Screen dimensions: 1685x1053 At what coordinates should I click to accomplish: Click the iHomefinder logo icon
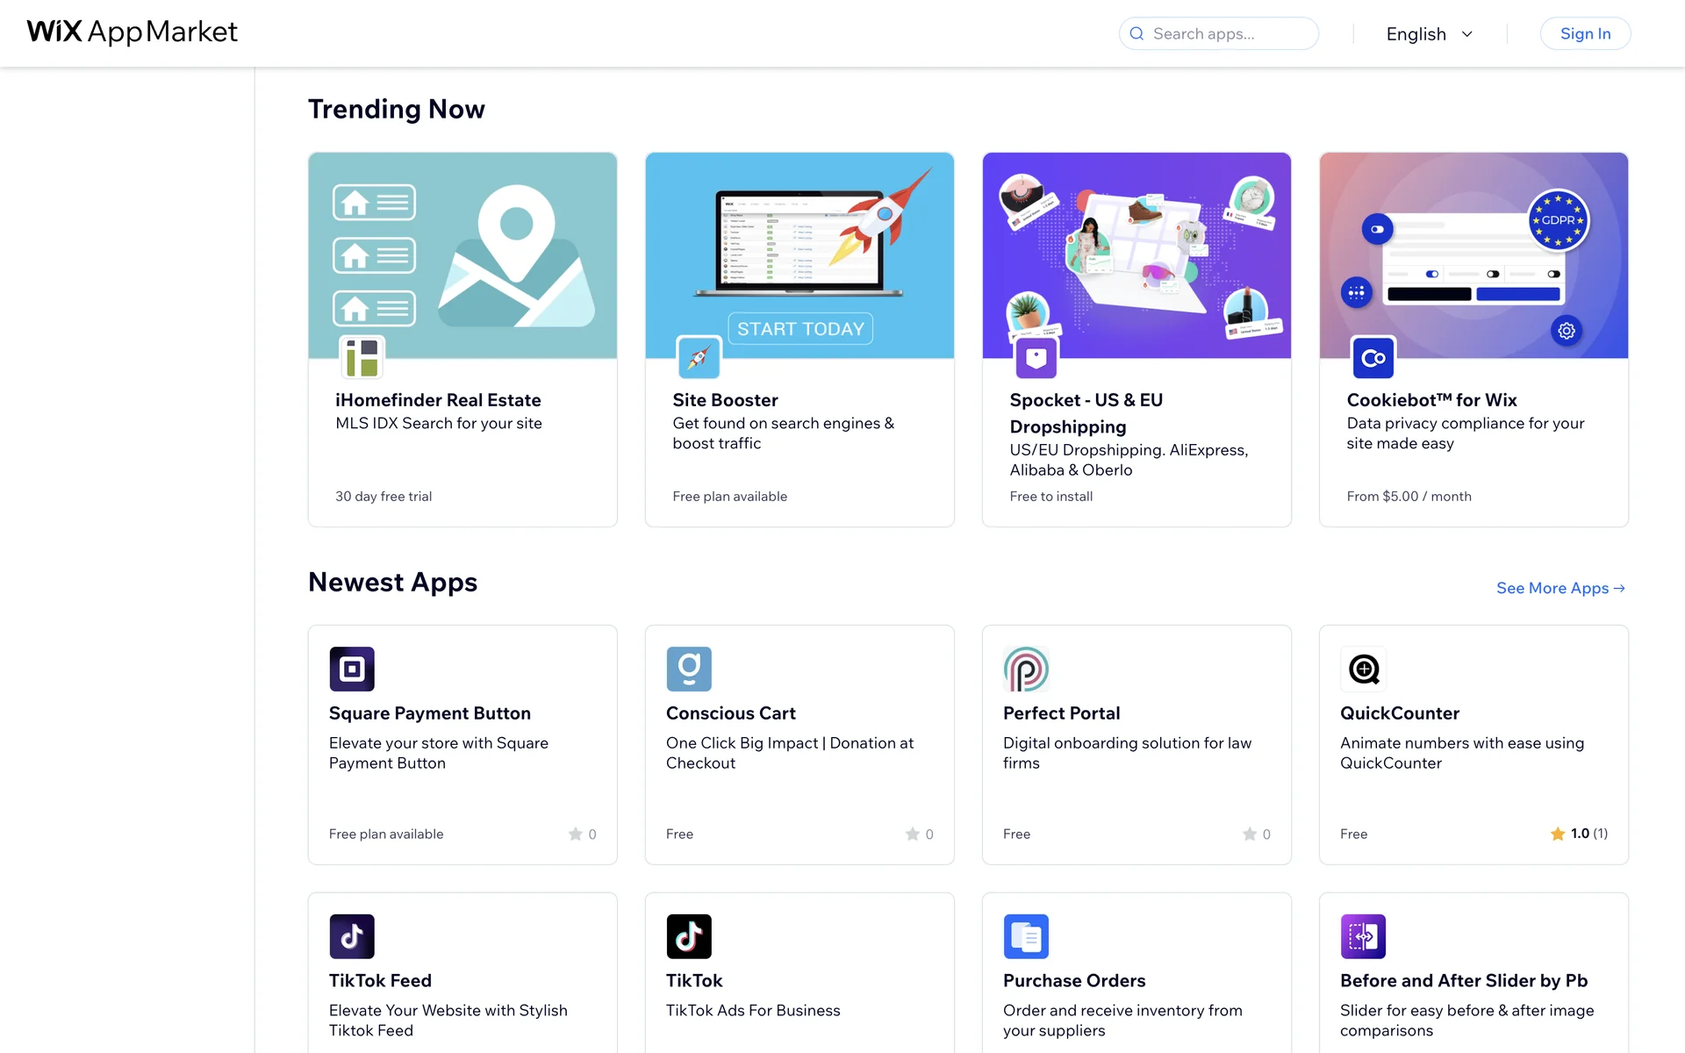[362, 358]
